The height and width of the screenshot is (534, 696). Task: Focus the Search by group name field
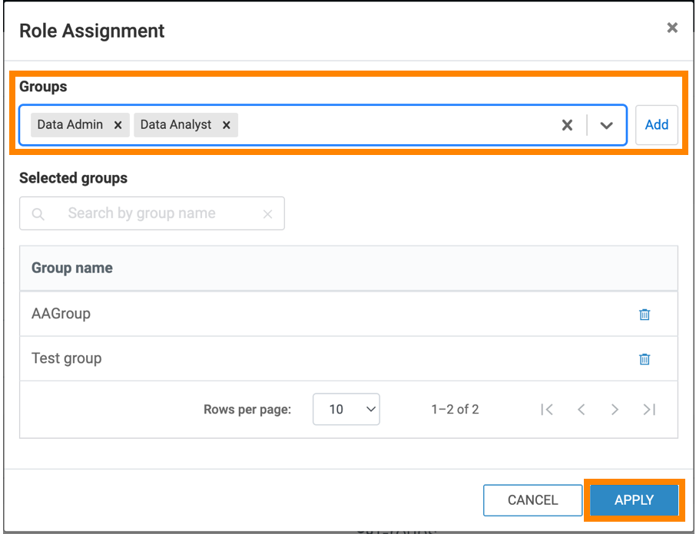click(x=154, y=213)
